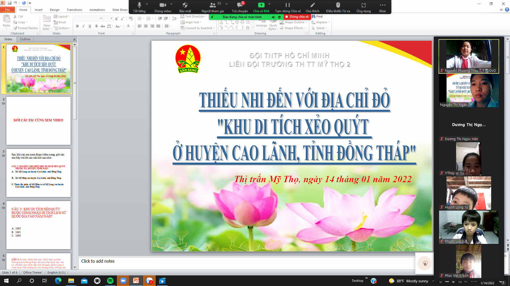Click Find in Editing group
The image size is (510, 286).
pos(317,16)
